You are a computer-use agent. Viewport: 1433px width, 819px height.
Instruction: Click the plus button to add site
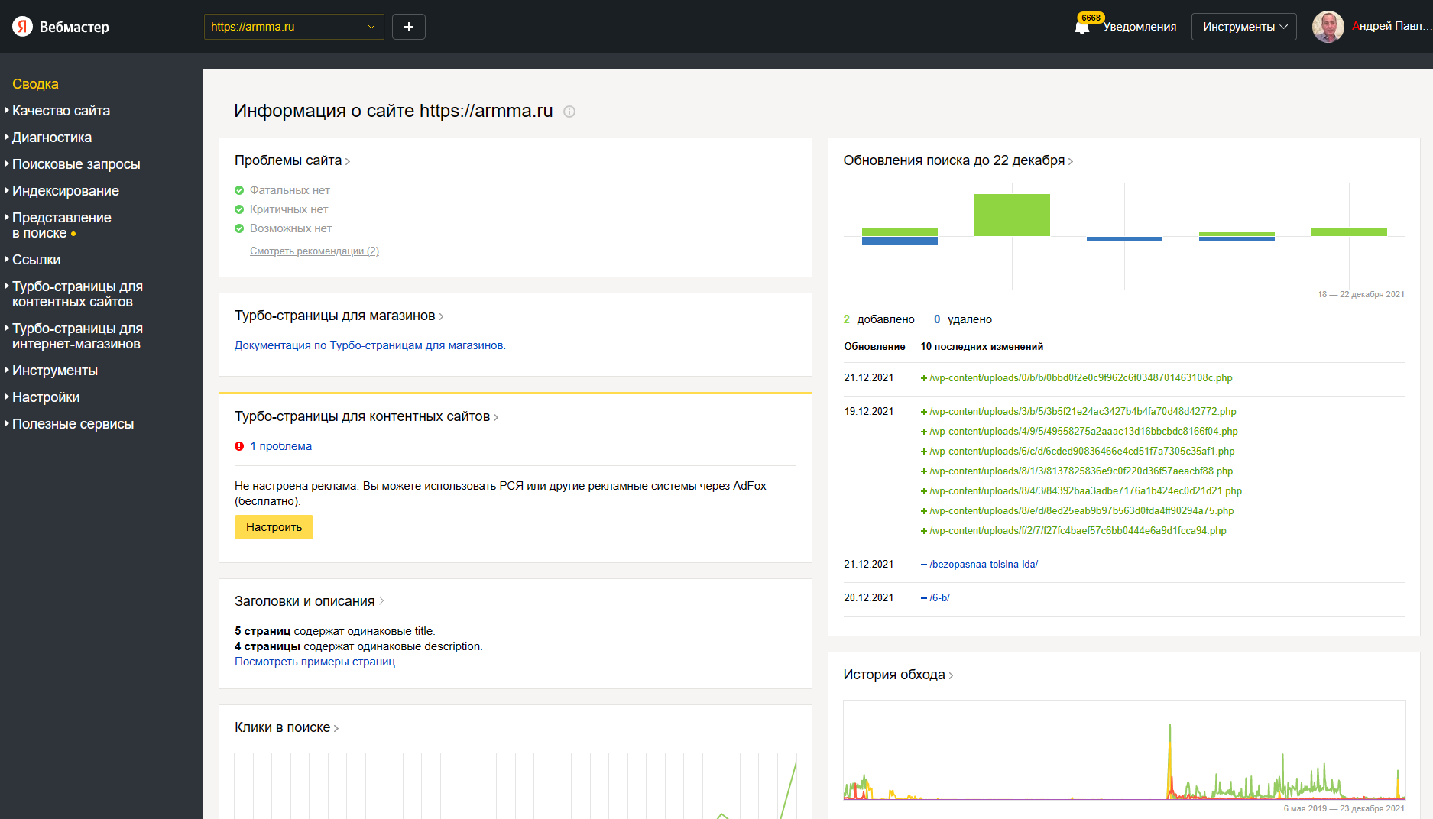(409, 27)
